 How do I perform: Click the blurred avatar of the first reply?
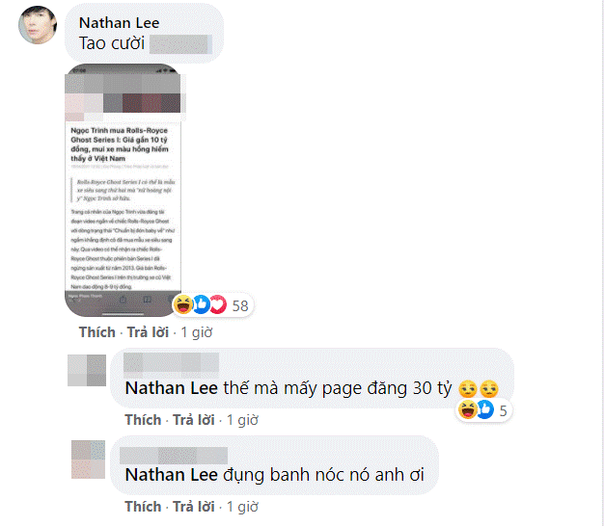pos(87,370)
